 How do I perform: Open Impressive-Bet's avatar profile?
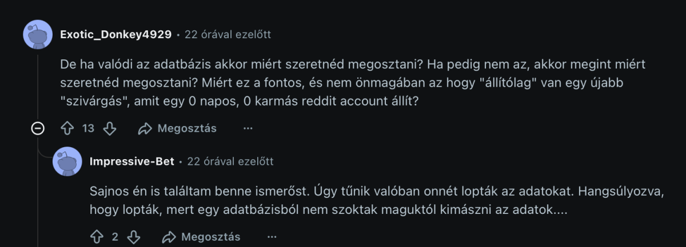coord(67,161)
